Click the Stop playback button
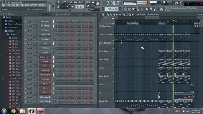Image resolution: width=203 pixels, height=114 pixels. coord(68,7)
